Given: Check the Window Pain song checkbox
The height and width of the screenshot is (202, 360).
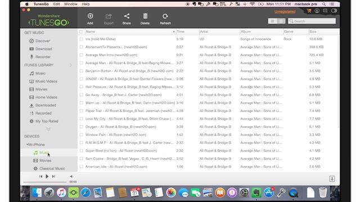Looking at the screenshot, I should (x=81, y=135).
